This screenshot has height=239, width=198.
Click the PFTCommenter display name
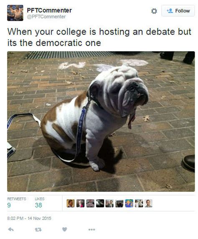(49, 10)
